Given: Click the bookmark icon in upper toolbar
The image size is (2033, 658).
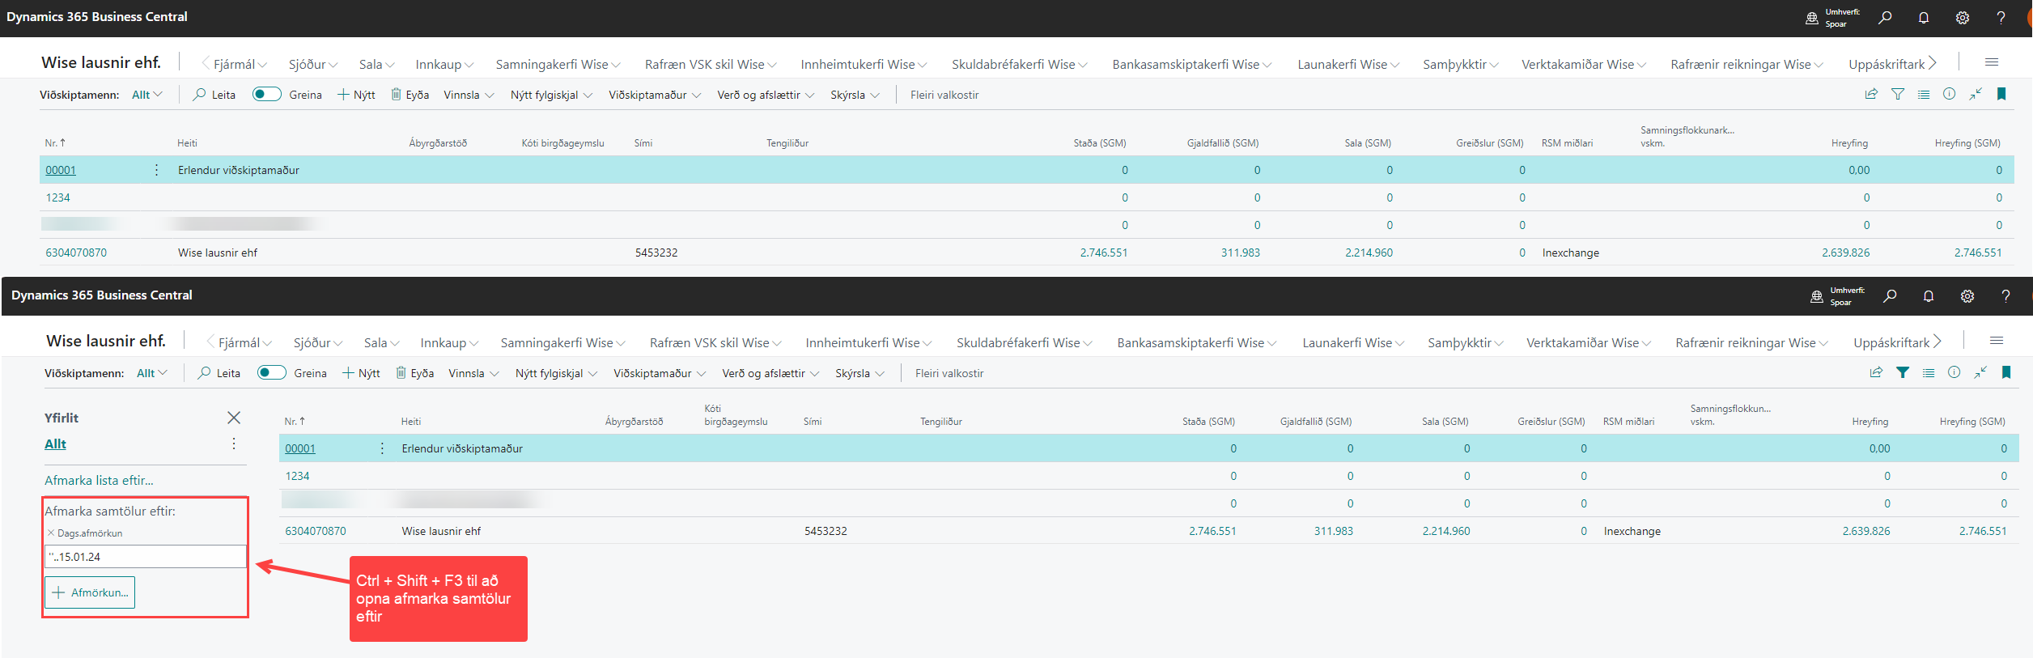Looking at the screenshot, I should point(2001,94).
